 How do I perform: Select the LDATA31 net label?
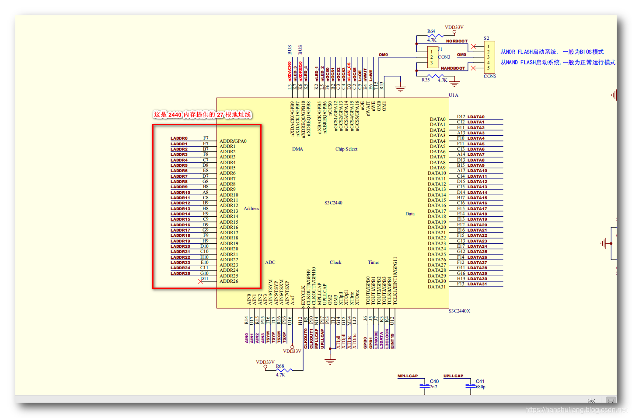[x=477, y=284]
